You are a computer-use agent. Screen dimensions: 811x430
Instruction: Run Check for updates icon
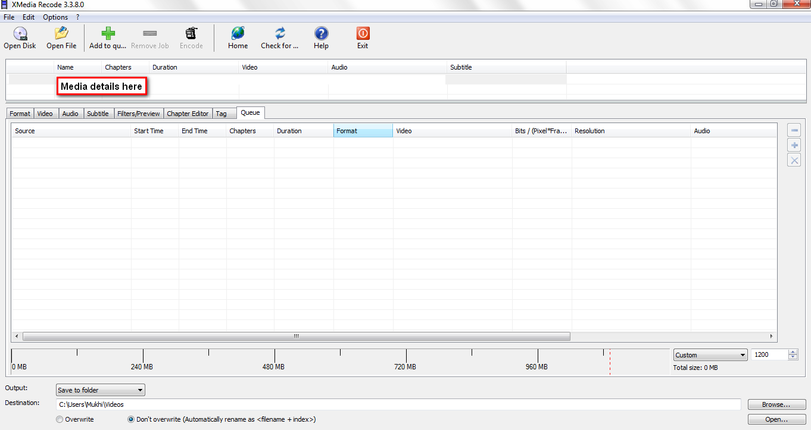280,33
